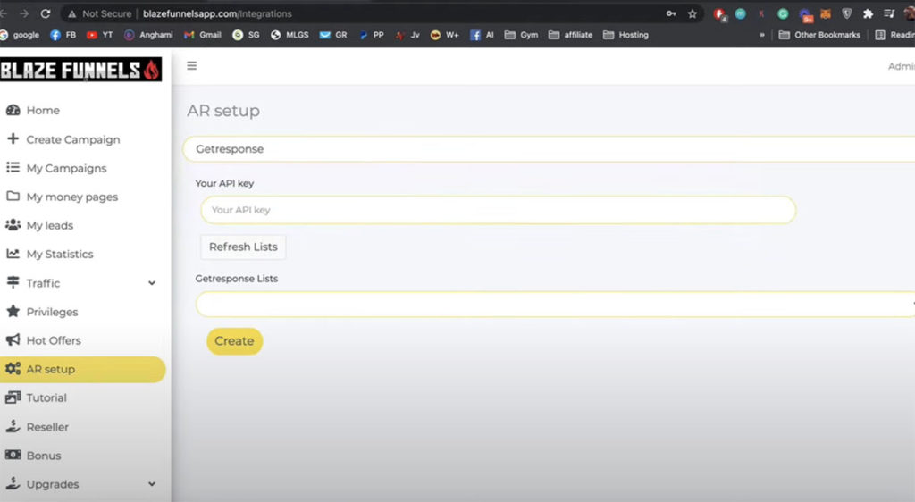The height and width of the screenshot is (502, 915).
Task: Open the Tutorial link in sidebar
Action: (46, 397)
